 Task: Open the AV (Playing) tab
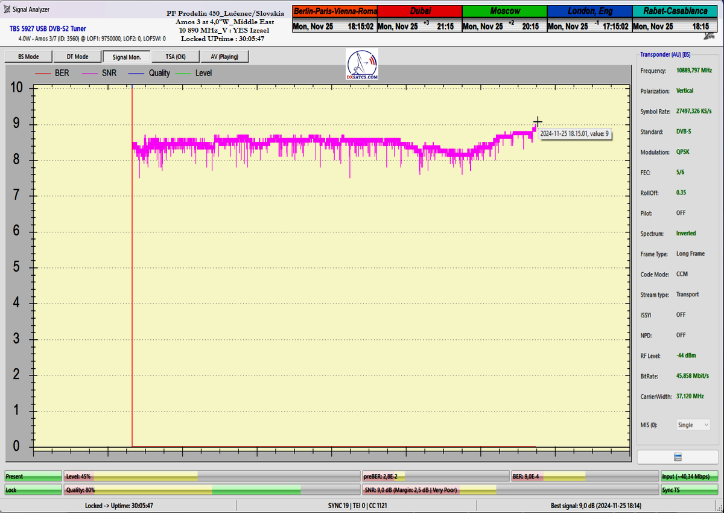click(224, 57)
